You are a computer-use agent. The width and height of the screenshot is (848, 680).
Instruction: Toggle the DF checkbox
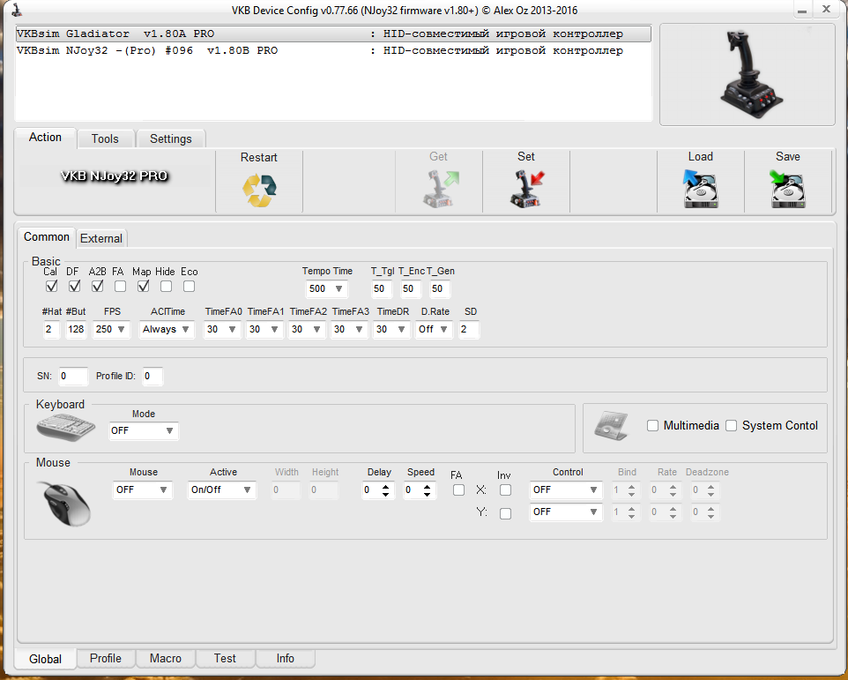(75, 286)
